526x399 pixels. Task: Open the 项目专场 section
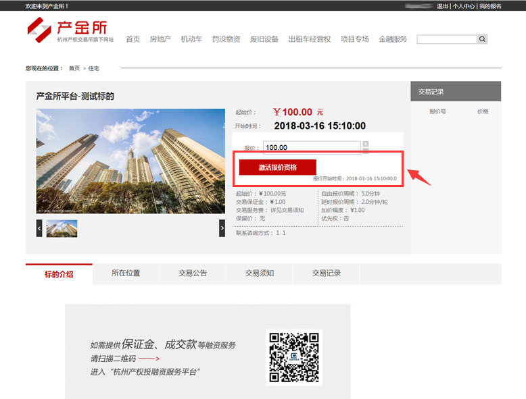click(x=354, y=39)
